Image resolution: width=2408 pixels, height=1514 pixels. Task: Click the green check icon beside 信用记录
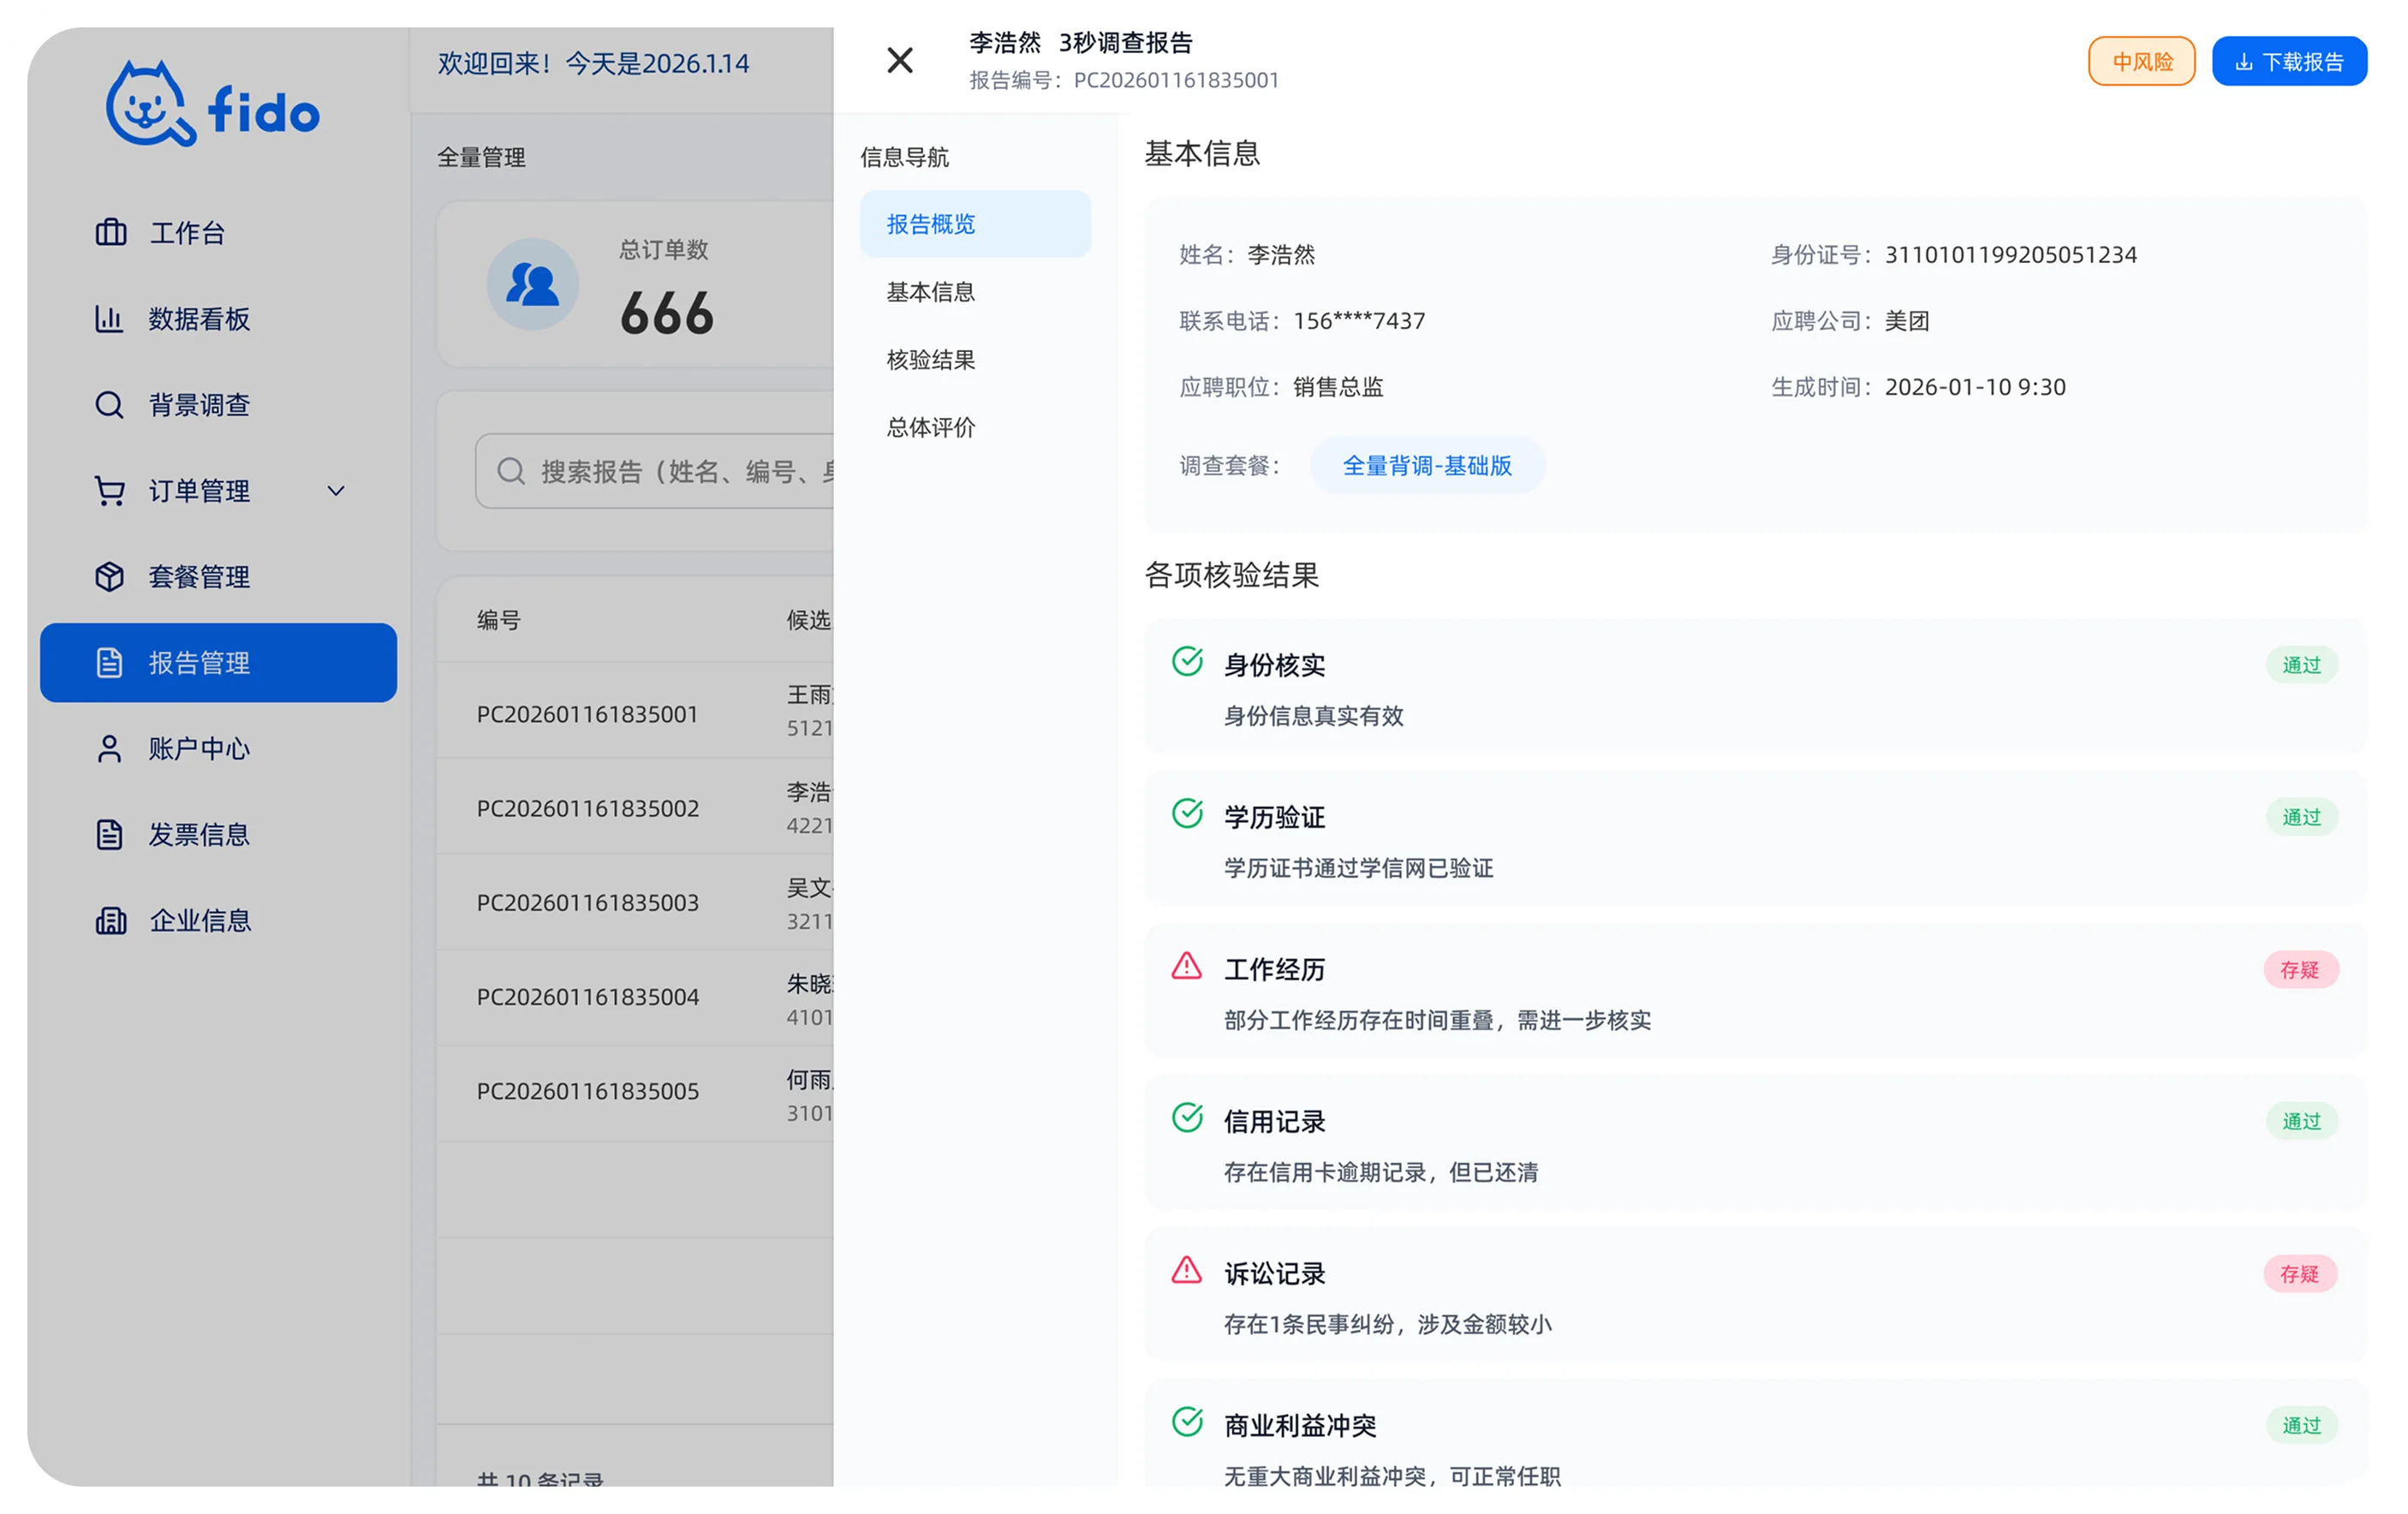pyautogui.click(x=1187, y=1118)
